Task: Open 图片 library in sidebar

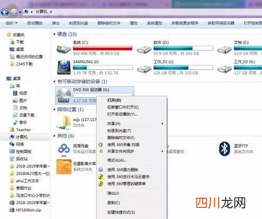Action: click(x=20, y=100)
